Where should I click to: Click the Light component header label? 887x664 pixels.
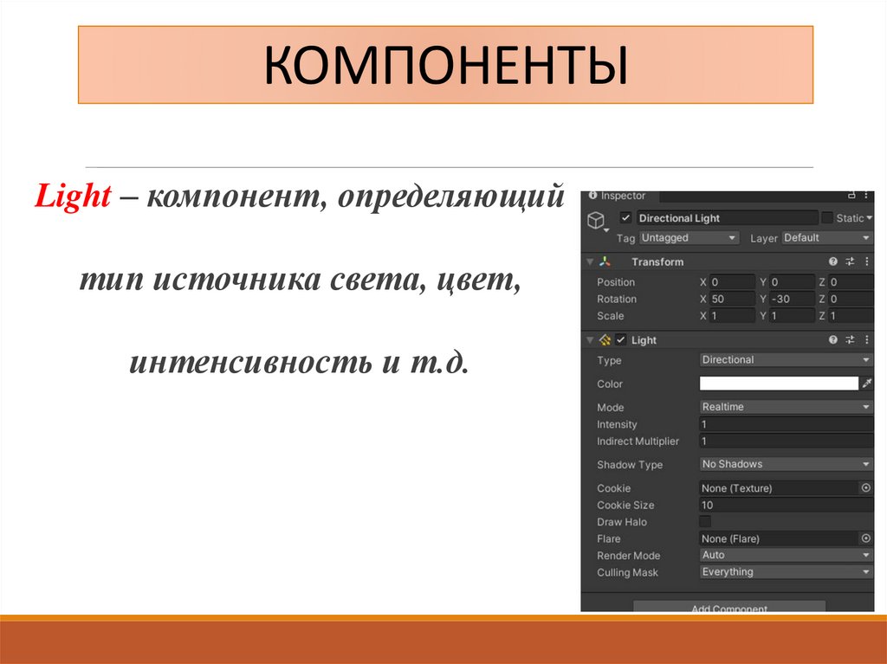[644, 340]
